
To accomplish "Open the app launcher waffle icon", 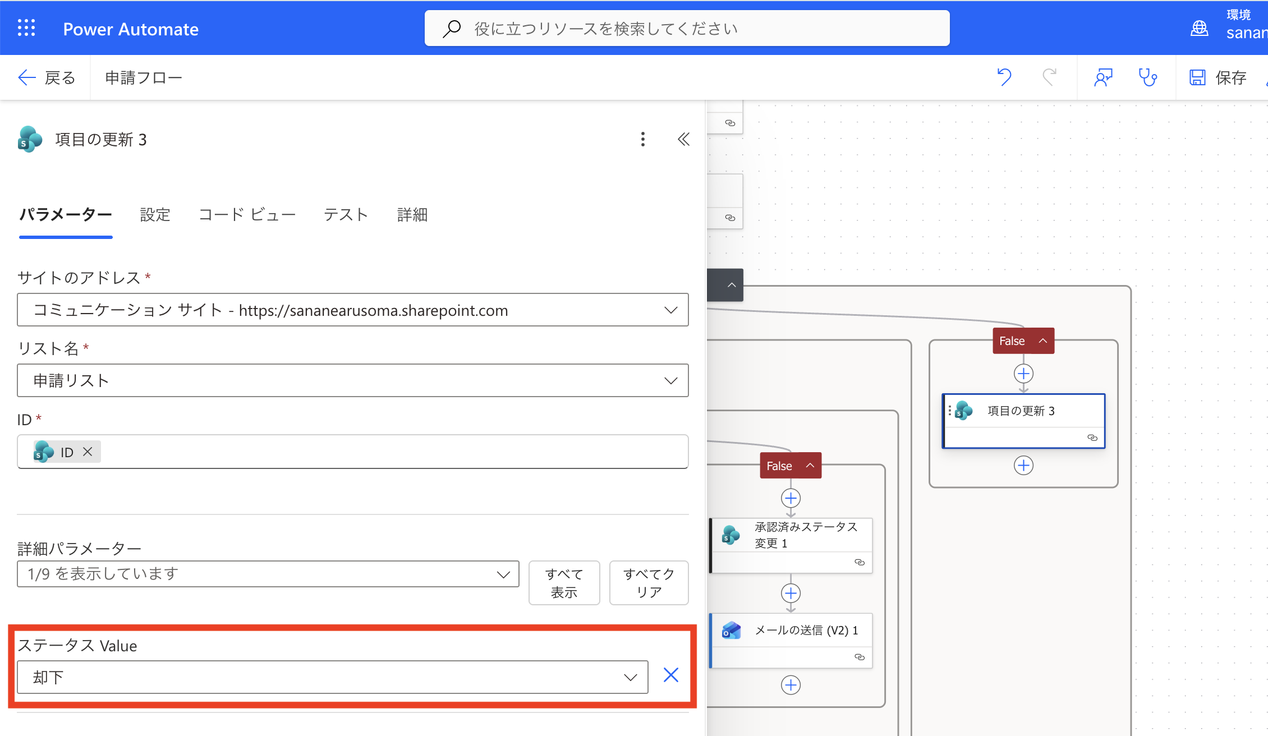I will point(26,28).
